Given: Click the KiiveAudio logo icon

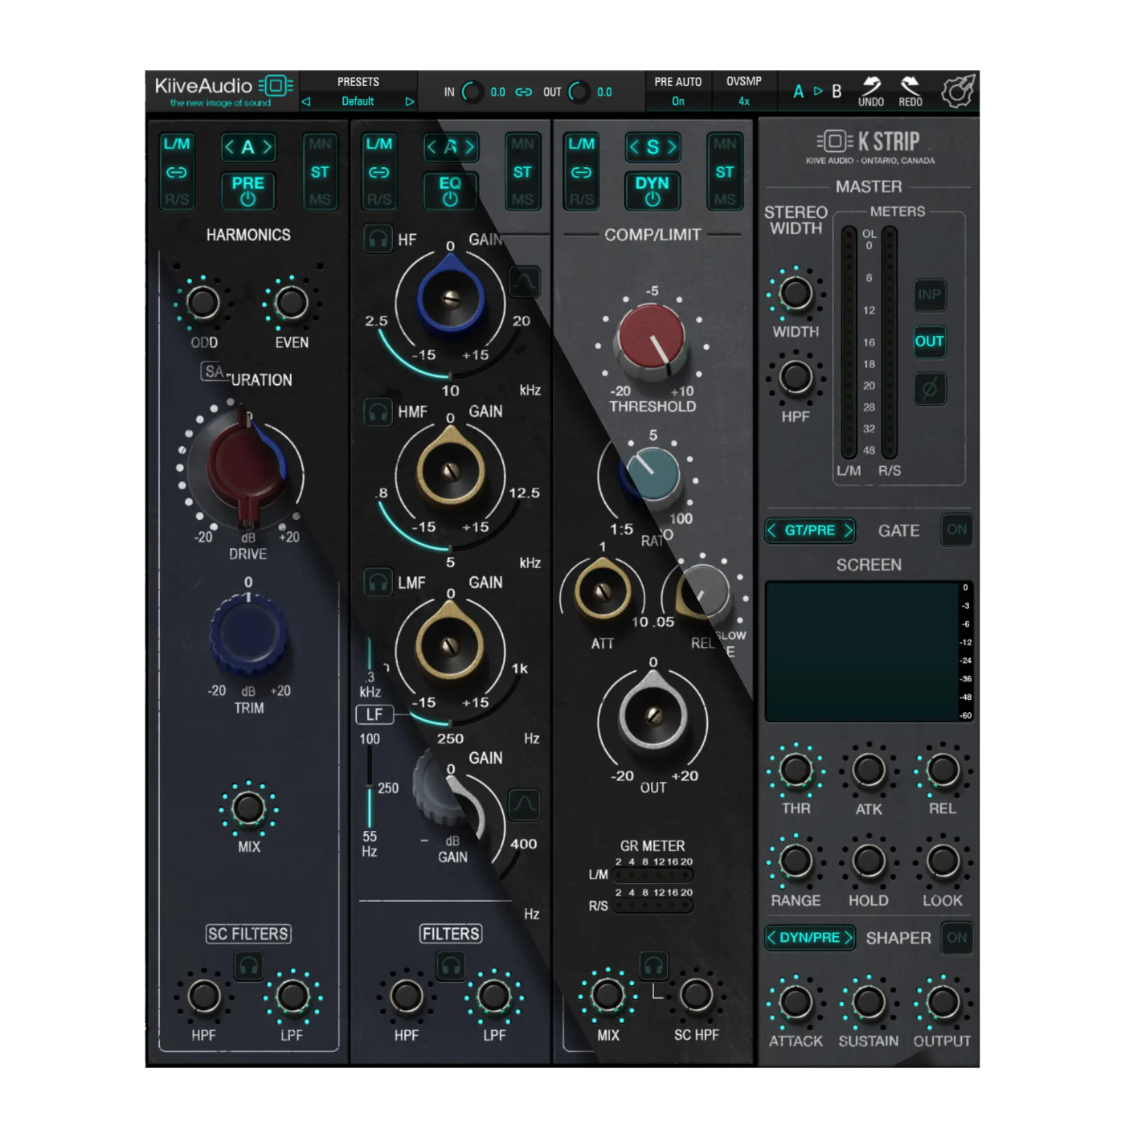Looking at the screenshot, I should pyautogui.click(x=276, y=85).
